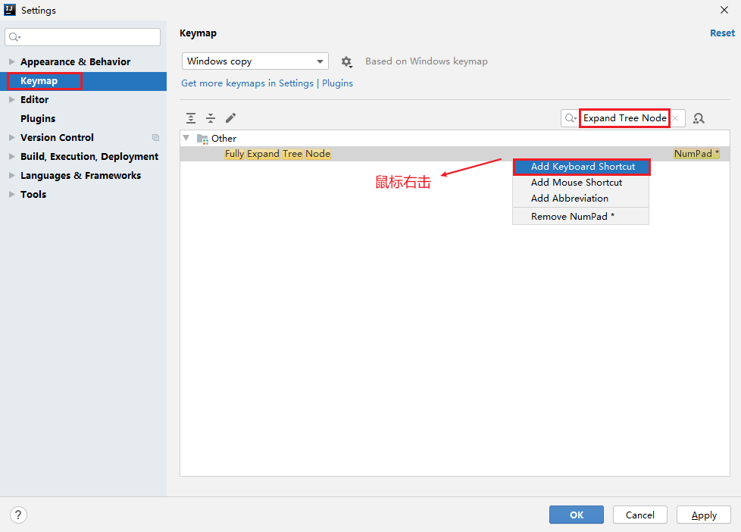Expand the Editor settings section
The width and height of the screenshot is (741, 532).
coord(12,99)
